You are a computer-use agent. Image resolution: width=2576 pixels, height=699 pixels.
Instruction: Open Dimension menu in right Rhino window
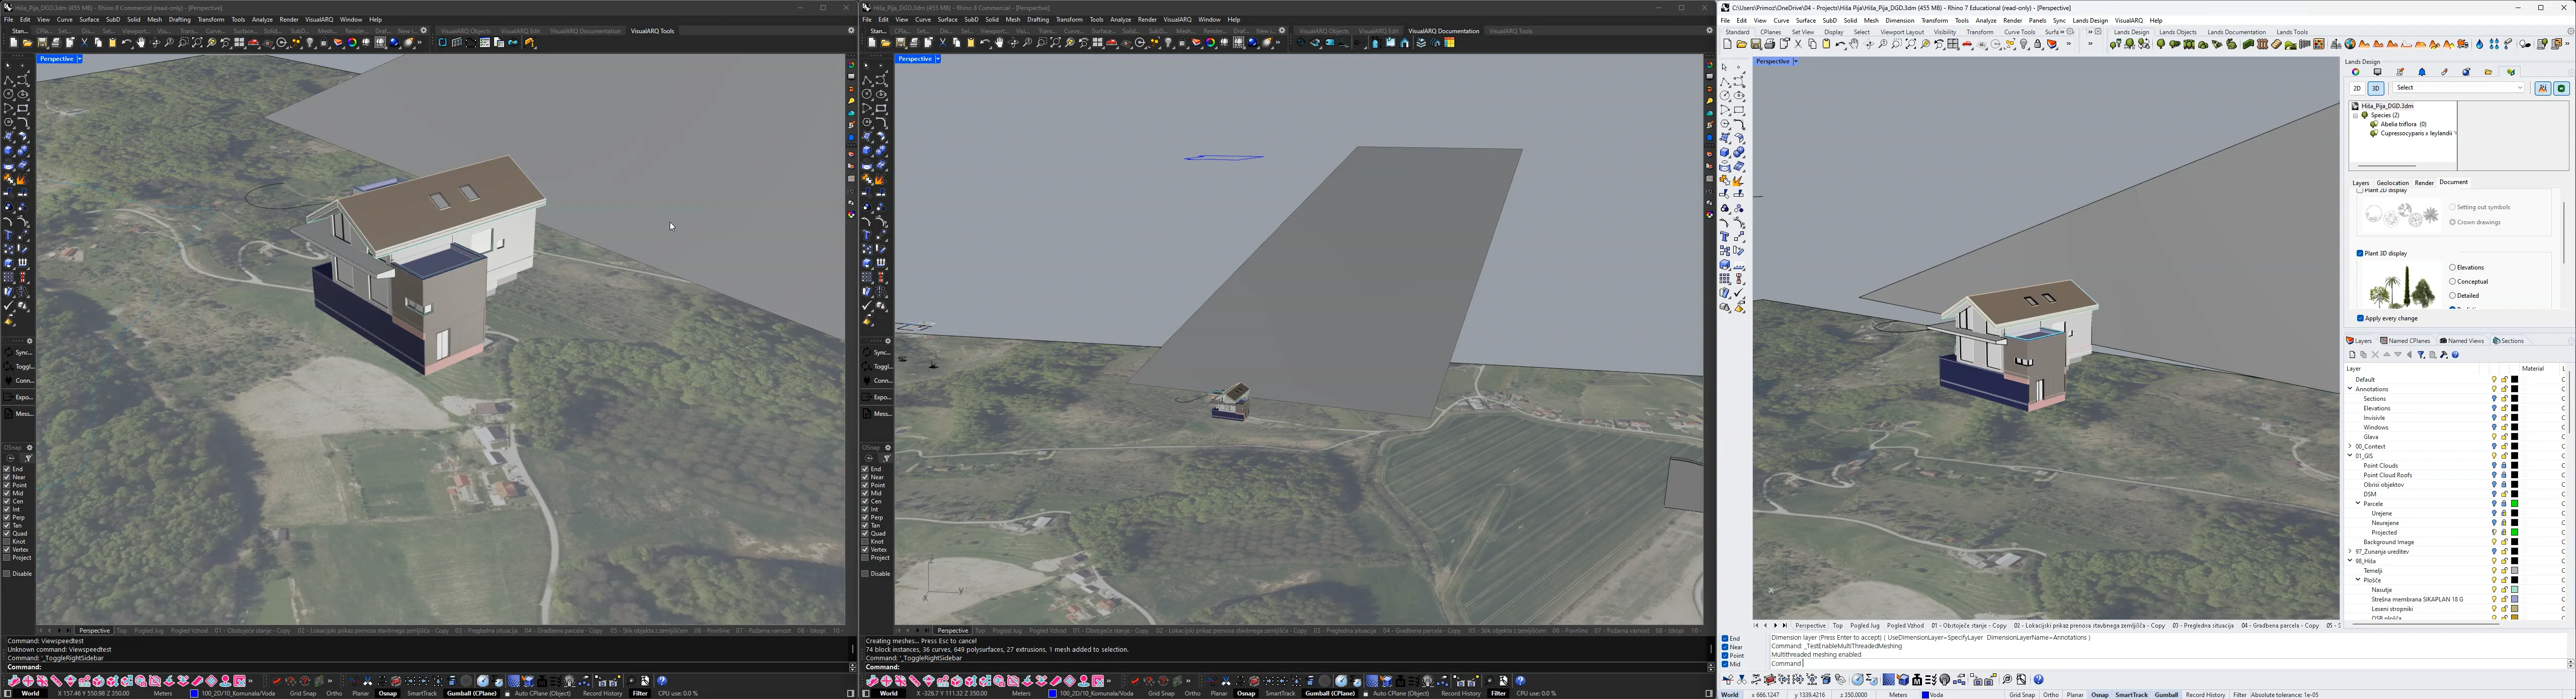[1900, 20]
